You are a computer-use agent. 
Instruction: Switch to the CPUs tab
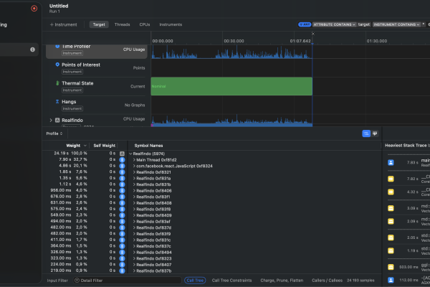145,24
